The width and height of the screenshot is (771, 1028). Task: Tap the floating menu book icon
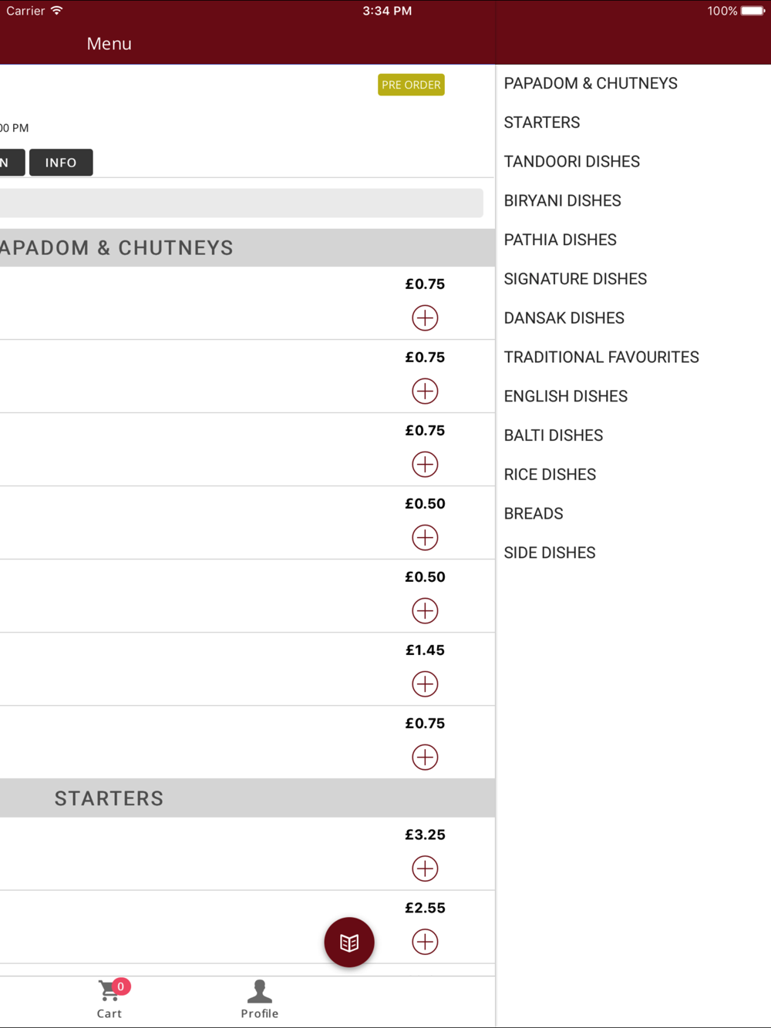tap(349, 942)
